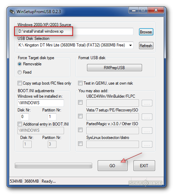Click the Browse button for Windows source

coord(146,32)
